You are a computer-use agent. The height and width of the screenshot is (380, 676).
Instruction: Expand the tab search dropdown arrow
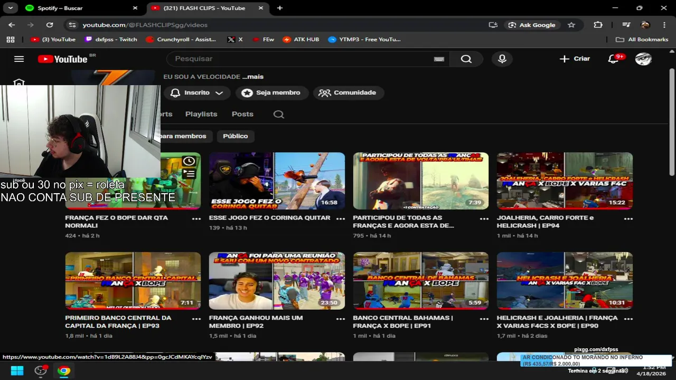(11, 8)
